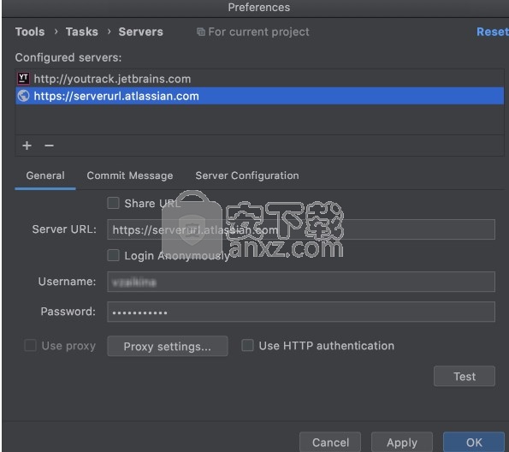Click the Apply button
Screen dimensions: 509x452
click(402, 443)
